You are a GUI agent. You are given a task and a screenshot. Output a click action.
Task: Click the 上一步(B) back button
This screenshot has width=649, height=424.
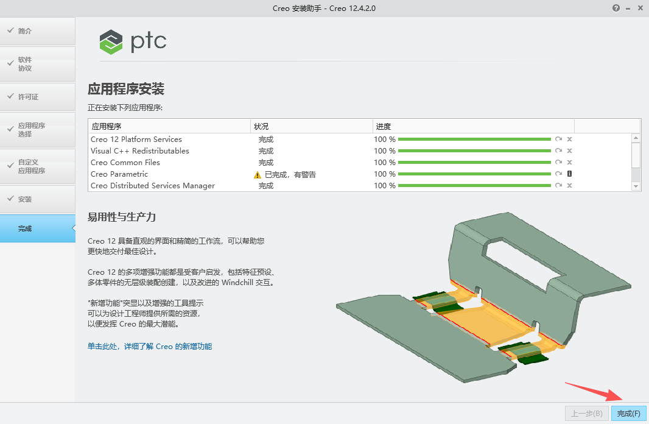pos(587,414)
